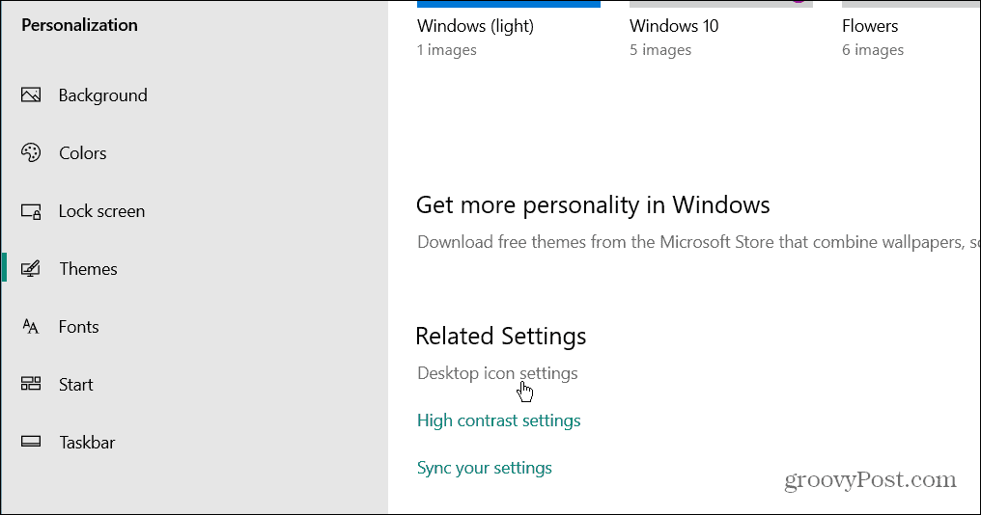Viewport: 981px width, 515px height.
Task: Open the Desktop icon settings link
Action: coord(497,373)
